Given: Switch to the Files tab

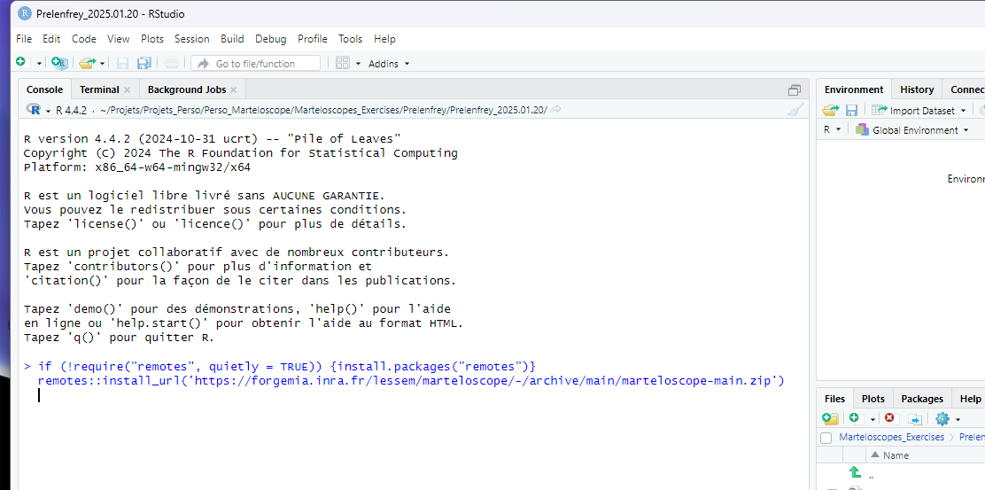Looking at the screenshot, I should (x=835, y=399).
